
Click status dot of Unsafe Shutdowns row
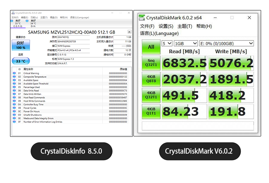pos(14,115)
